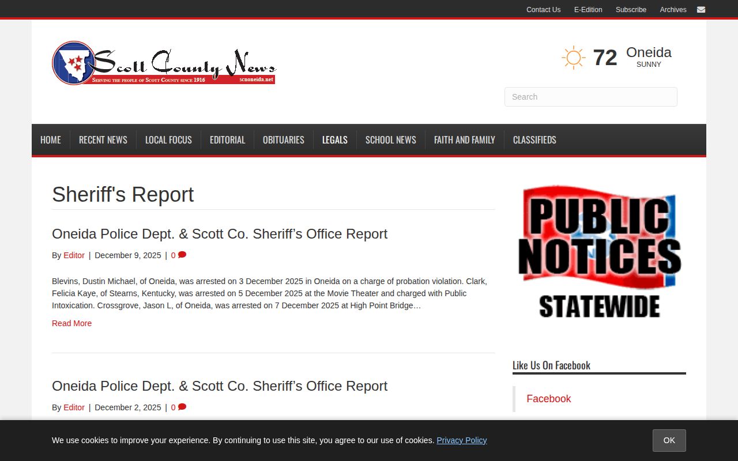Image resolution: width=738 pixels, height=461 pixels.
Task: Click the 'December 9, 2025' date text
Action: pos(128,255)
